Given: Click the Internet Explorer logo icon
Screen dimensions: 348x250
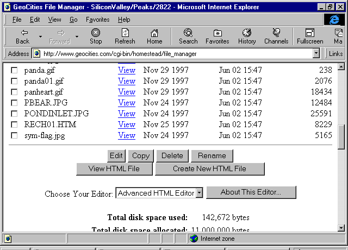Looking at the screenshot, I should pos(334,20).
